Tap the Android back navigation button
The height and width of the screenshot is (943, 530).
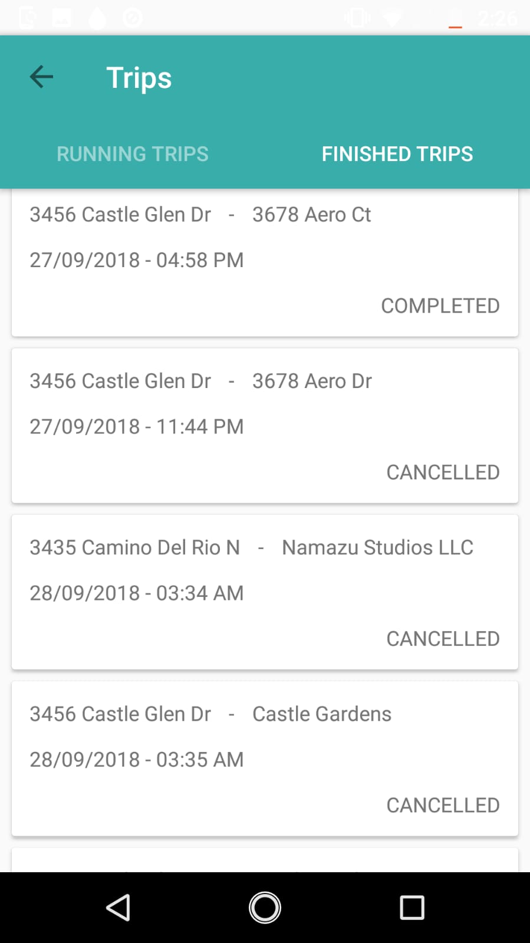point(118,907)
